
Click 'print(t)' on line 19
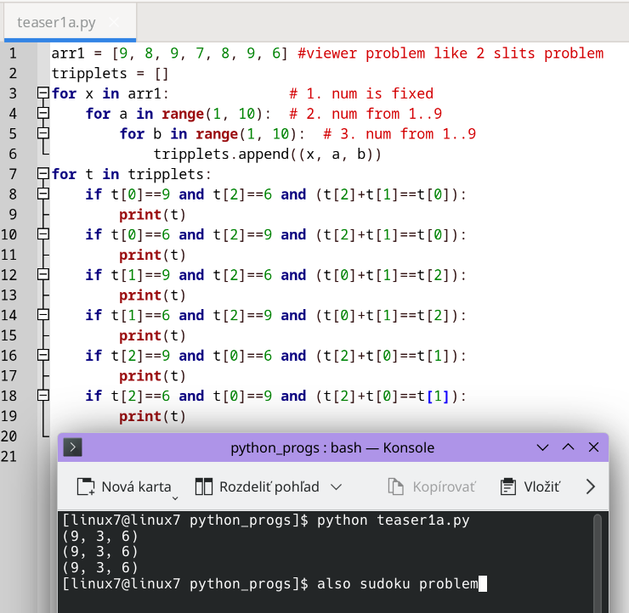coord(152,416)
